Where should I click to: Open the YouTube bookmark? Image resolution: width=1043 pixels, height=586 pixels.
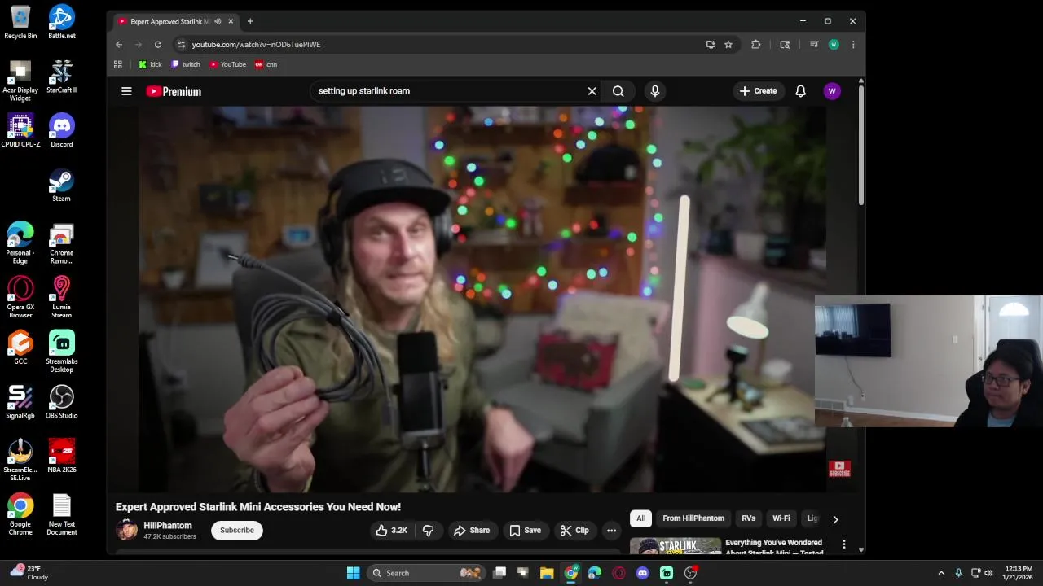click(x=227, y=64)
